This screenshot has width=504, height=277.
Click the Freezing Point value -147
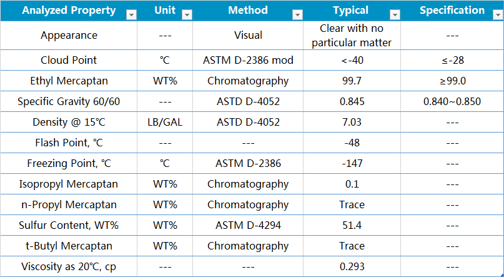(x=351, y=163)
